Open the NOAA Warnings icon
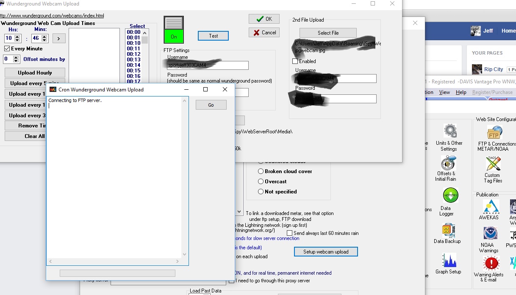The height and width of the screenshot is (295, 516). 490,234
